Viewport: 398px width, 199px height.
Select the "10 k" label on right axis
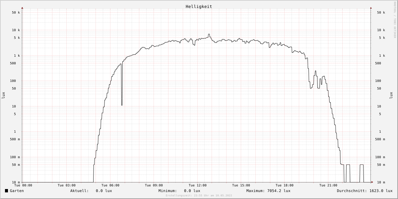(x=381, y=30)
